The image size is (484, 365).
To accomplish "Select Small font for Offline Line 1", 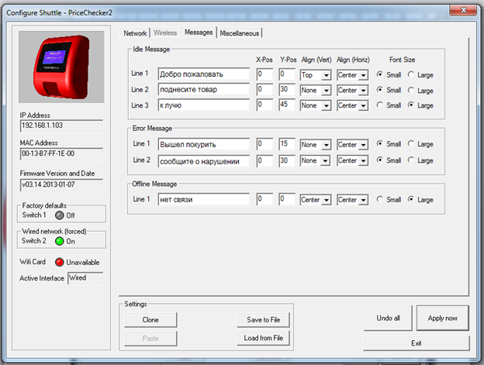I will tap(379, 199).
